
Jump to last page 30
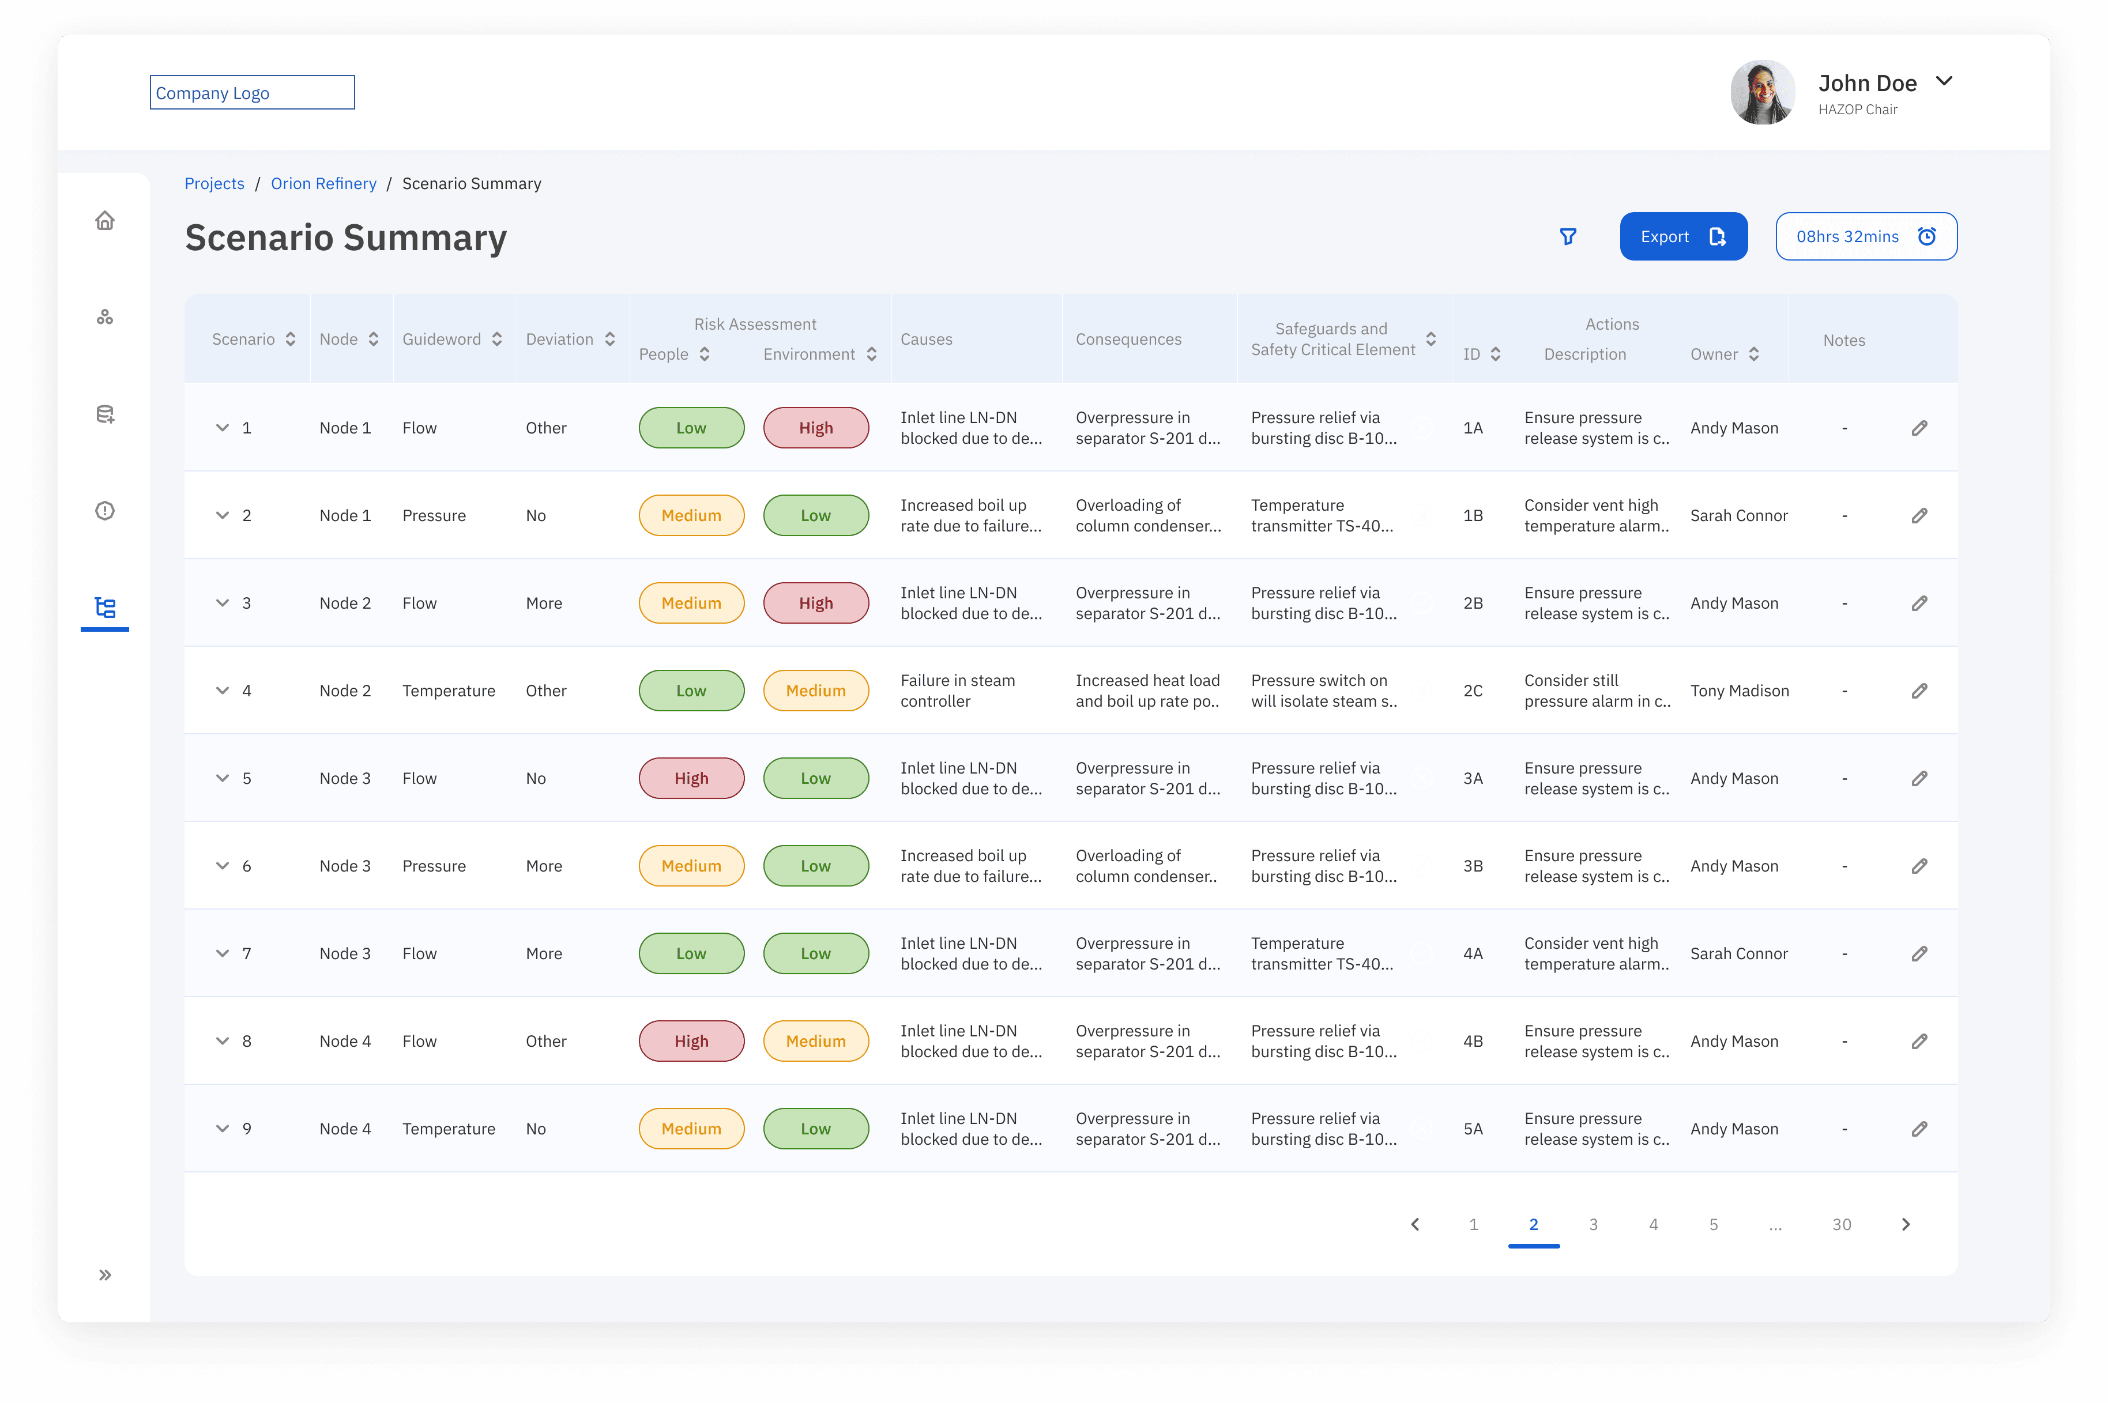1840,1224
